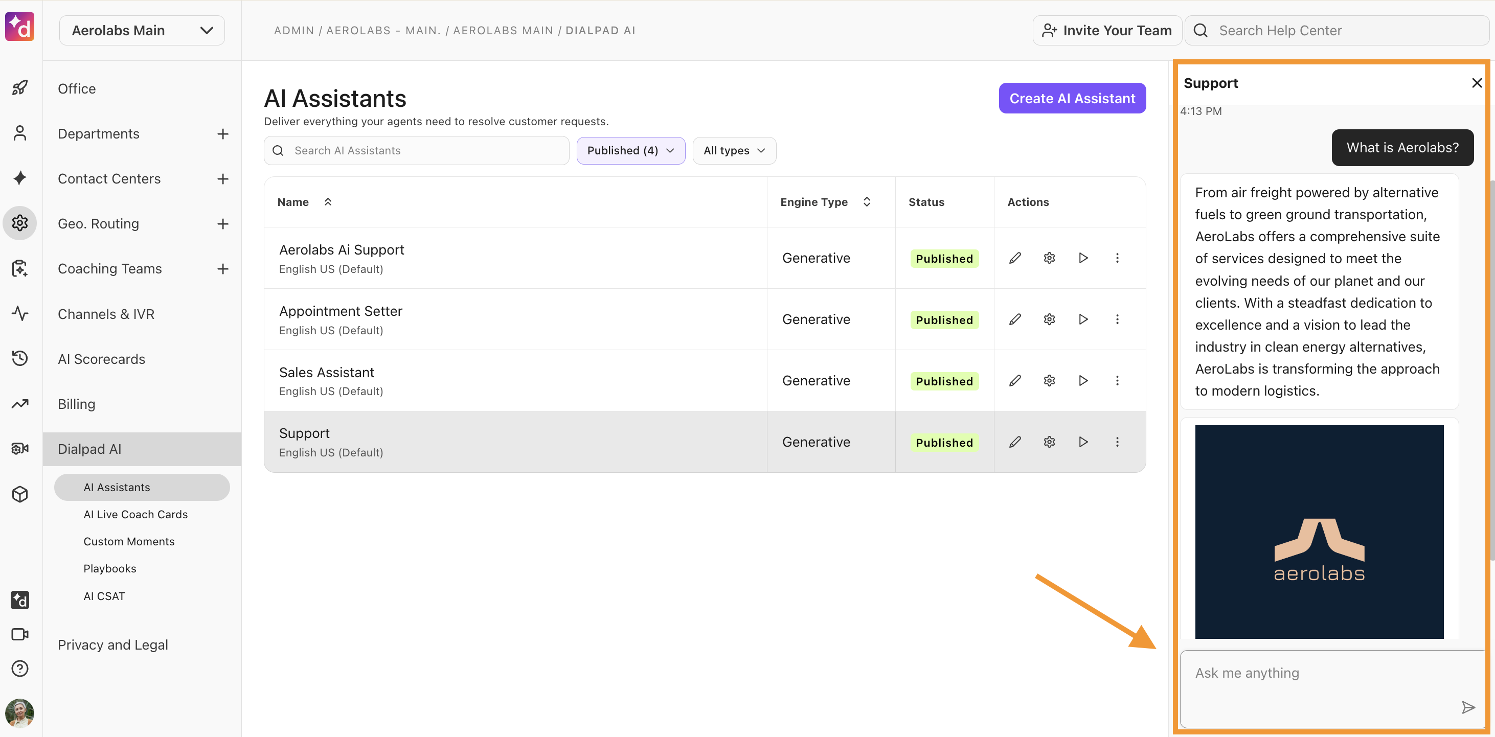Open Custom Moments submenu item

click(129, 541)
